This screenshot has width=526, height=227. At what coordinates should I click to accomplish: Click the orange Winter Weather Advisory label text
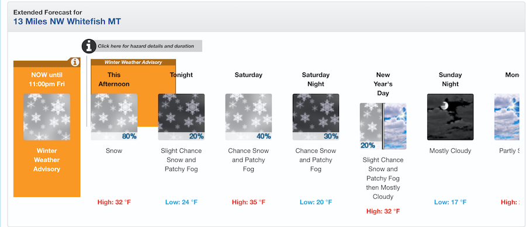(47, 160)
